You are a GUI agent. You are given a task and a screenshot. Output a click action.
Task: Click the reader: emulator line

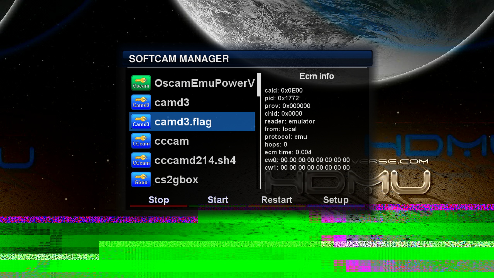(290, 121)
